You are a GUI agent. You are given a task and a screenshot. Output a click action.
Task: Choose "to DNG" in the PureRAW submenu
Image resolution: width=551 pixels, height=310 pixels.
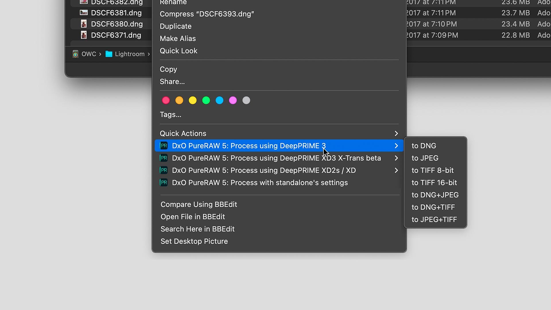coord(424,146)
